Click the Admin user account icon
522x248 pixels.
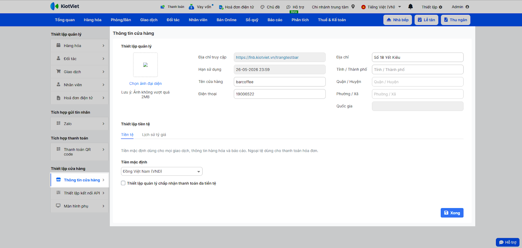[467, 7]
